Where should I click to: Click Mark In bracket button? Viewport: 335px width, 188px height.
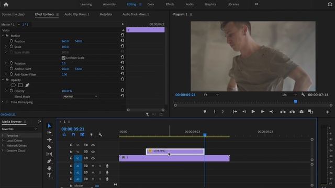pos(215,111)
